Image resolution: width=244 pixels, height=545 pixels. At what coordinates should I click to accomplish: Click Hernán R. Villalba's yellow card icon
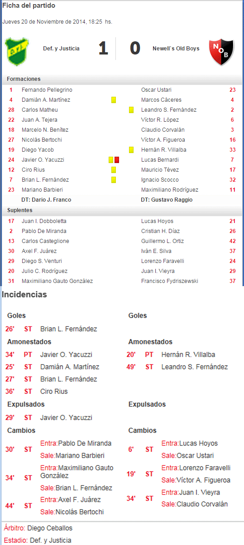pos(131,150)
